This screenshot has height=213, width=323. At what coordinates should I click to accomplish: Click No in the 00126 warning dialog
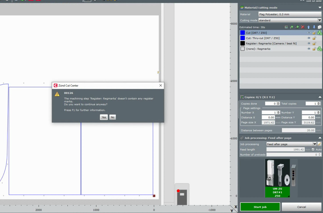click(113, 117)
